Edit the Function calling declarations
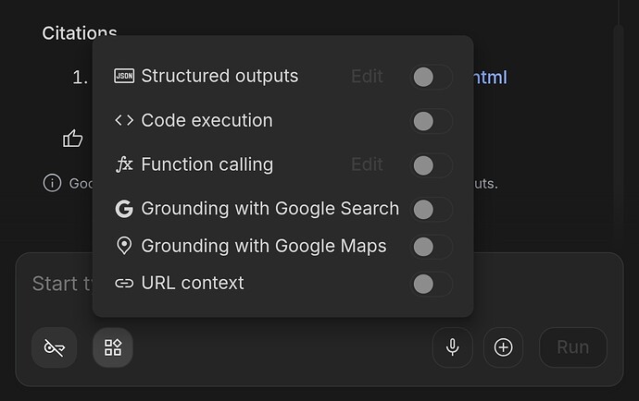Screen dimensions: 639x401 coord(367,164)
